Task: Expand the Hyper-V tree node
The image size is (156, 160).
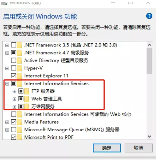Action: point(7,68)
